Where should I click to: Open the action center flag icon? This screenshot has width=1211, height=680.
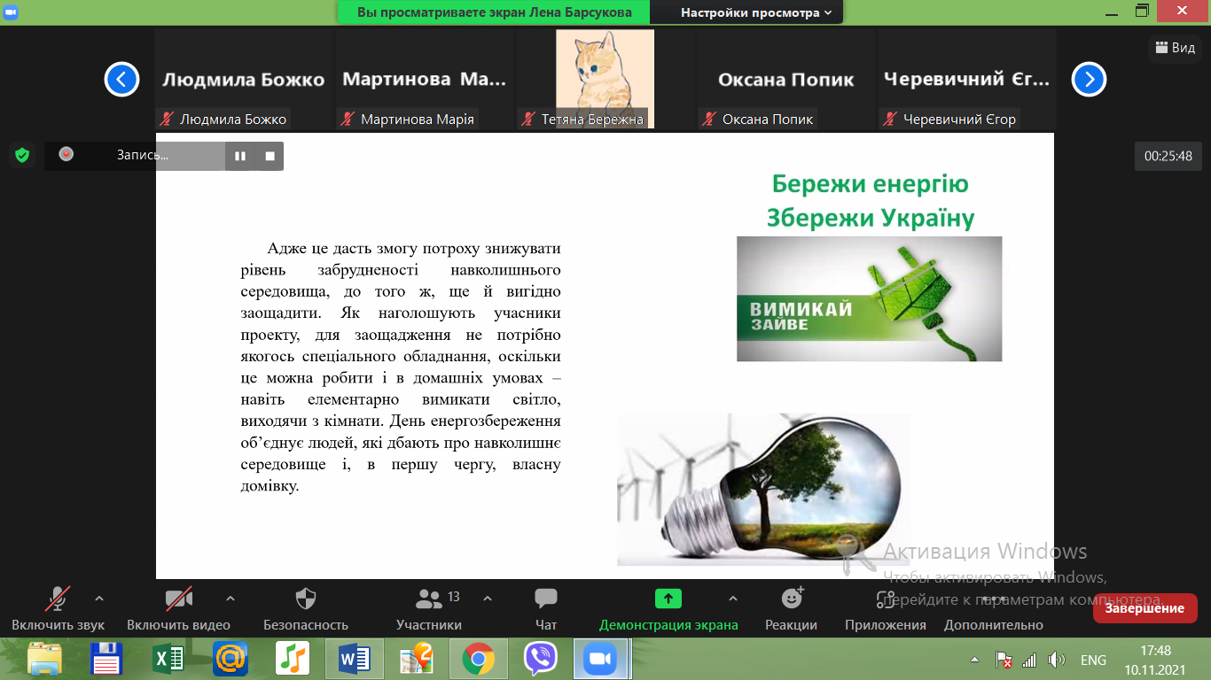coord(1004,660)
